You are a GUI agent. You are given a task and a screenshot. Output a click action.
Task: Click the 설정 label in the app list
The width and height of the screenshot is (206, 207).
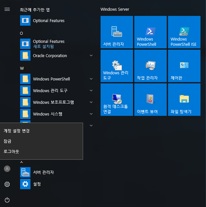click(37, 184)
